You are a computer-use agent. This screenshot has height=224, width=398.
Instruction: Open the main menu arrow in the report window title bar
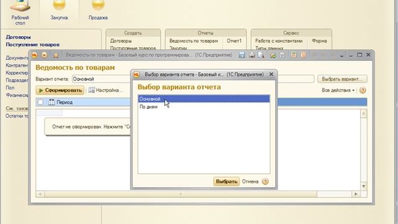click(x=44, y=55)
